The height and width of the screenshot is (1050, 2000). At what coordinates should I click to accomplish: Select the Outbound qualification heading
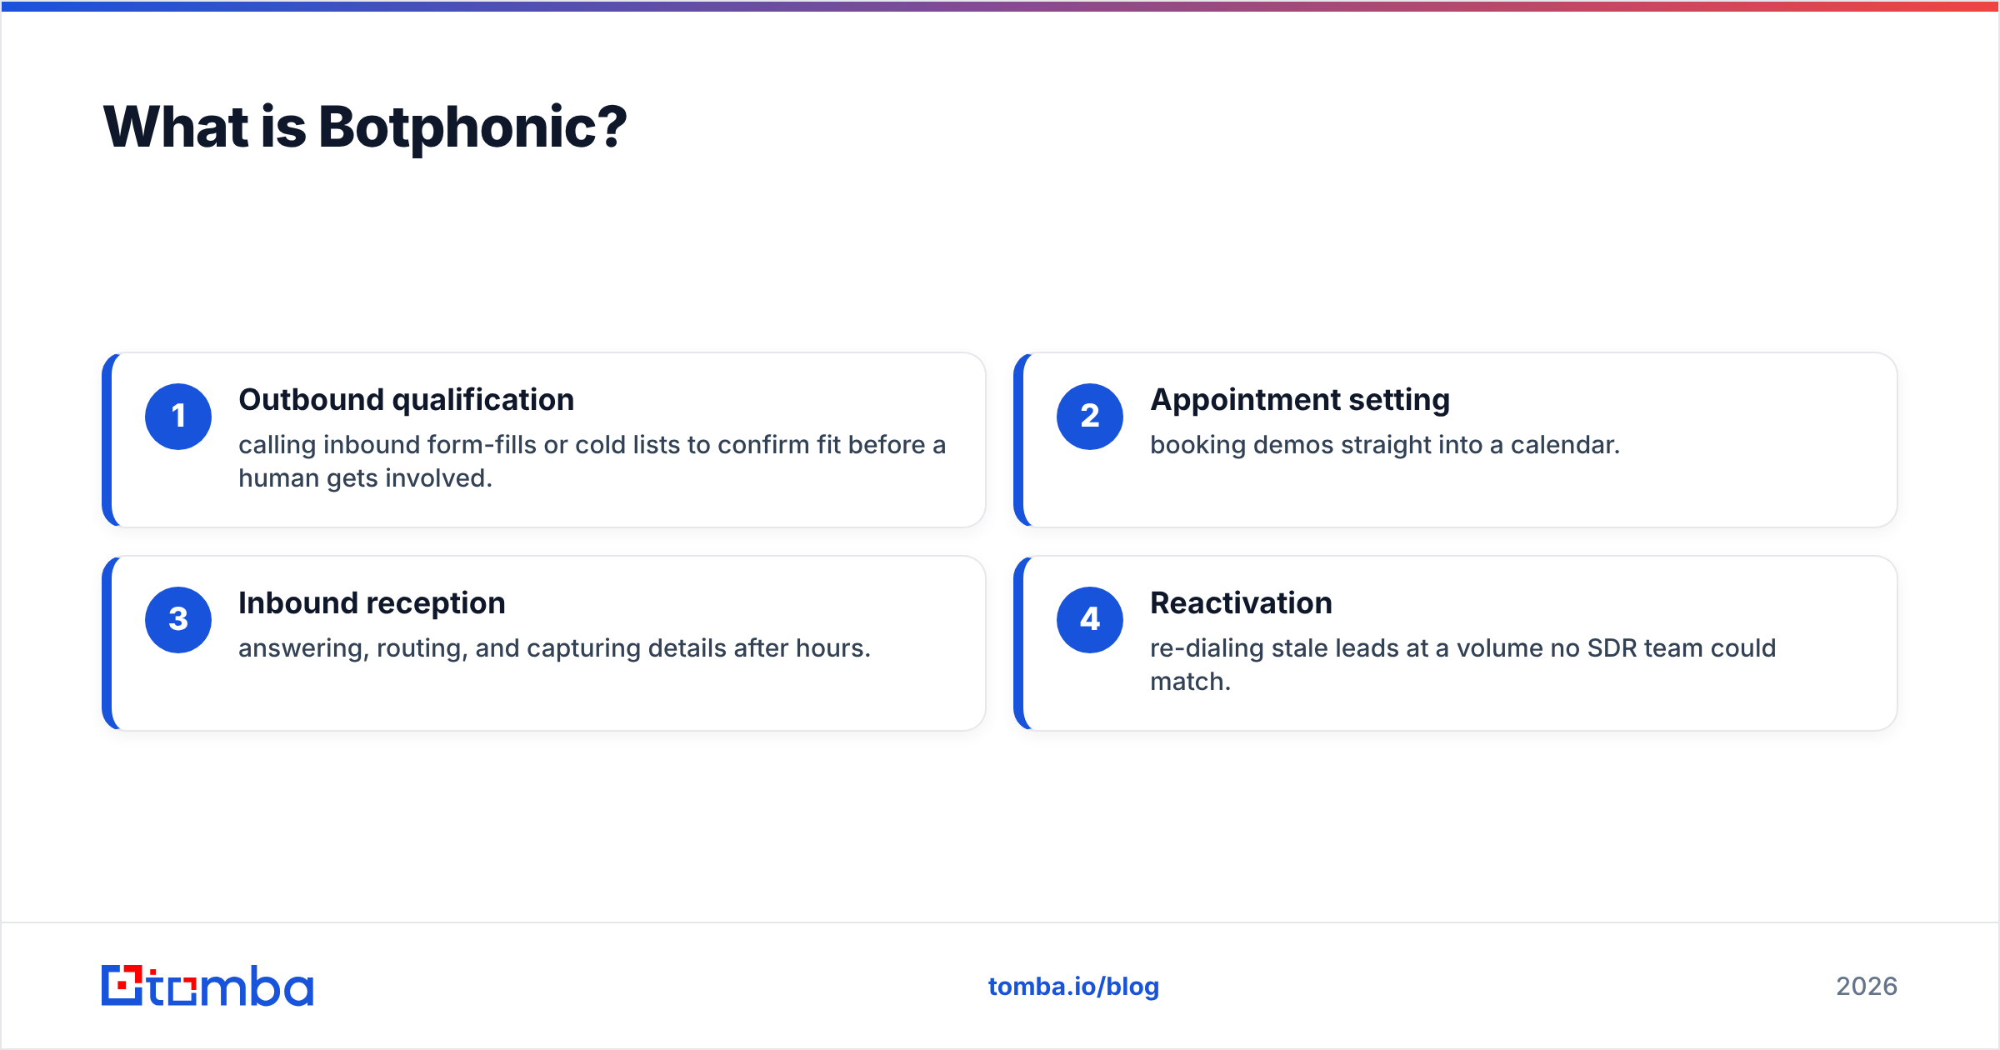[406, 400]
